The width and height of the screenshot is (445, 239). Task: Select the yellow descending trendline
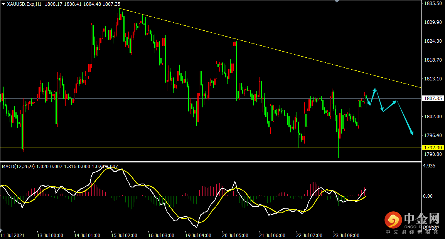point(270,48)
